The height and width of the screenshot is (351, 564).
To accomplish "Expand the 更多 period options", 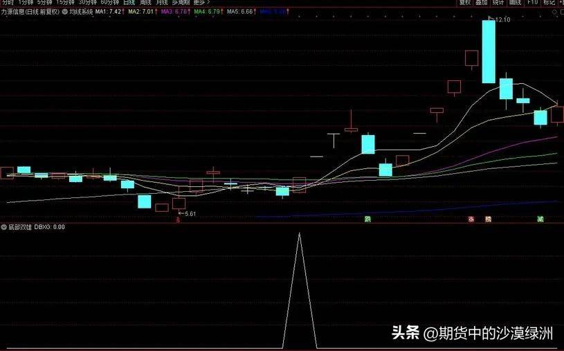I will pyautogui.click(x=201, y=2).
